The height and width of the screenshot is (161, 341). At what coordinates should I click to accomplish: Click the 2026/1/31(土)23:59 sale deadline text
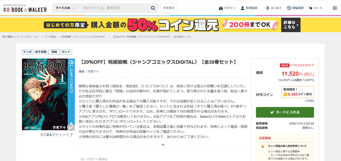[302, 123]
